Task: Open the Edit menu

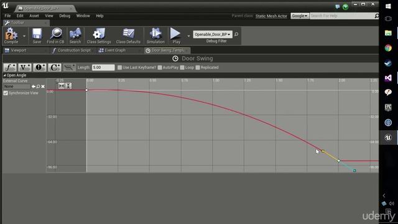Action: 20,16
